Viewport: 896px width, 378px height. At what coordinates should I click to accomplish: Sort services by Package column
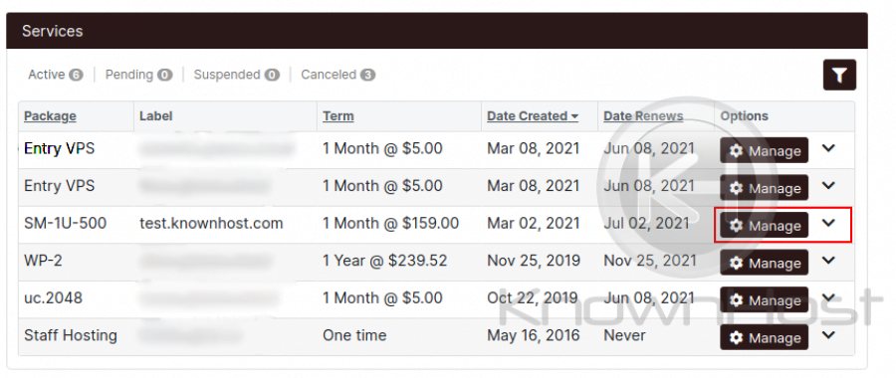pyautogui.click(x=51, y=116)
